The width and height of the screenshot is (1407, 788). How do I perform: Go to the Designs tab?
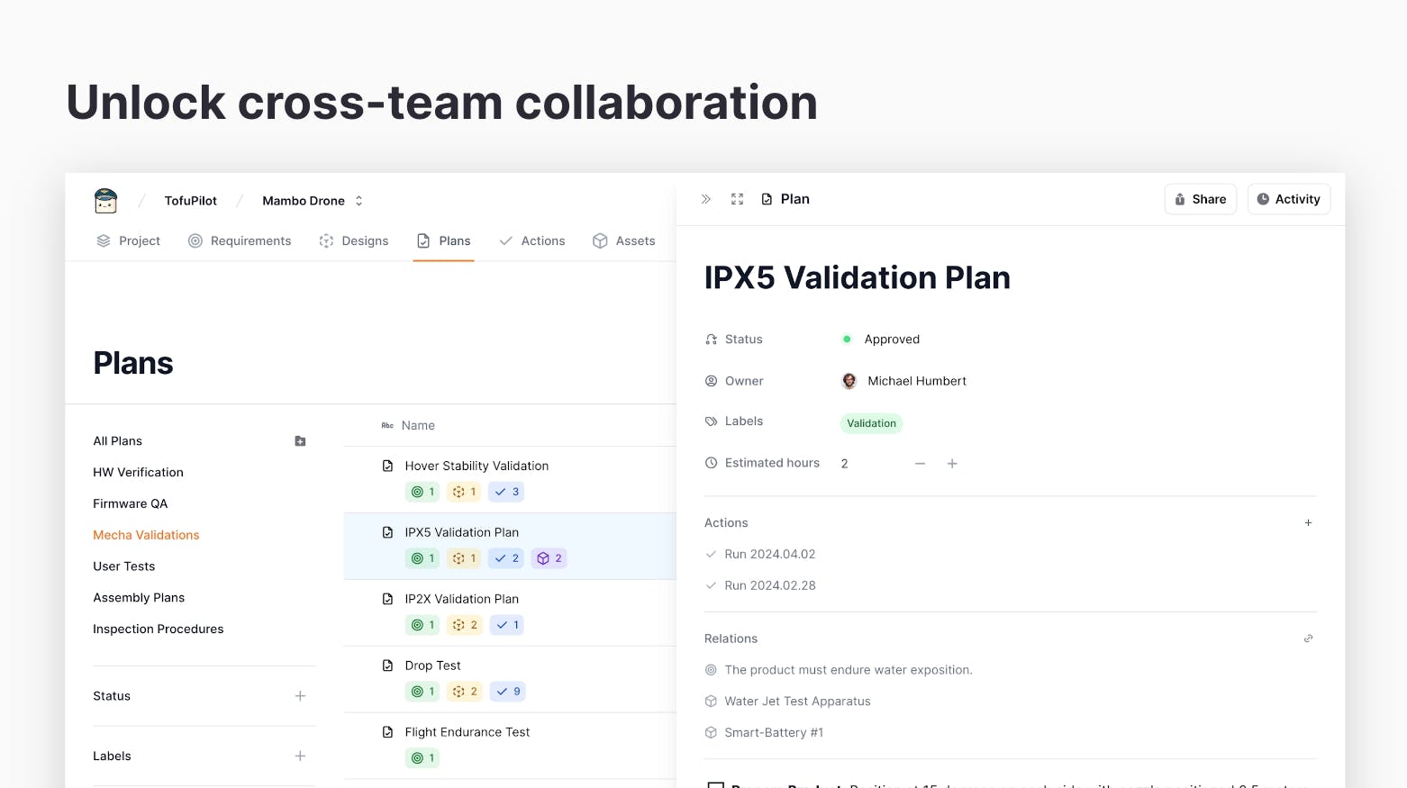(x=354, y=240)
